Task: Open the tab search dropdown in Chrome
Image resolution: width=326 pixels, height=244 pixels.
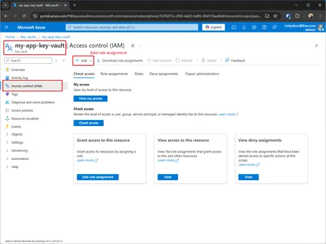Action: pos(5,5)
